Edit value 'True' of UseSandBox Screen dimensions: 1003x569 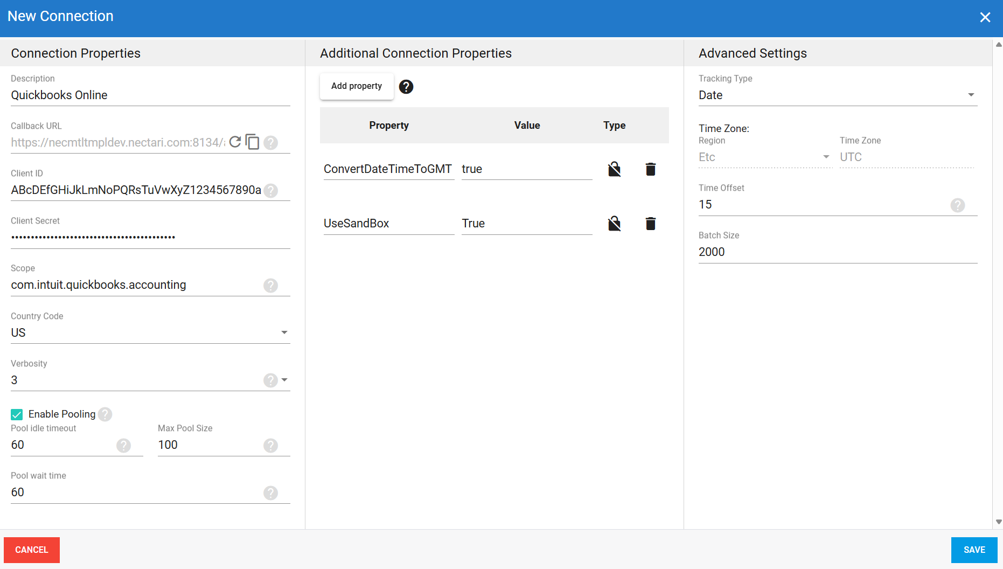point(527,224)
